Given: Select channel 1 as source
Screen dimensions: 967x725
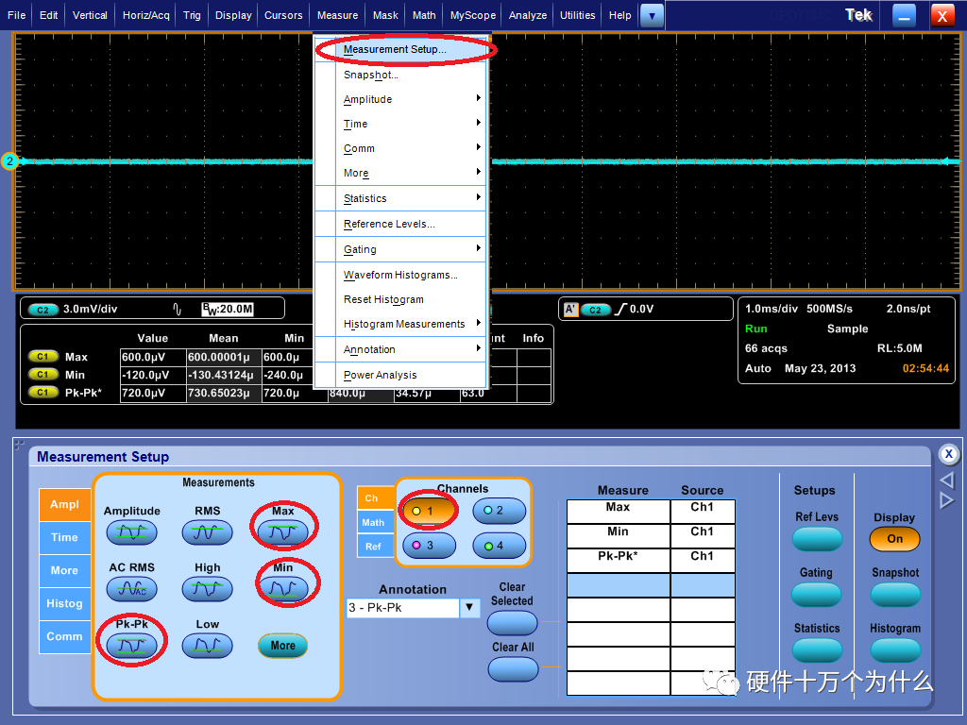Looking at the screenshot, I should [x=428, y=511].
